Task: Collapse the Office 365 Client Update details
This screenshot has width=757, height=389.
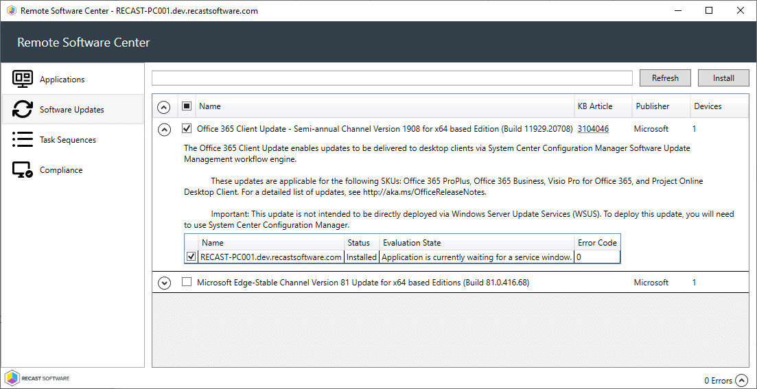Action: pyautogui.click(x=164, y=129)
